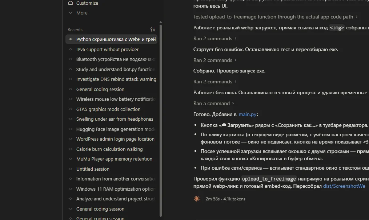Image resolution: width=369 pixels, height=220 pixels.
Task: Open the Recents filter settings icon
Action: pos(153,29)
